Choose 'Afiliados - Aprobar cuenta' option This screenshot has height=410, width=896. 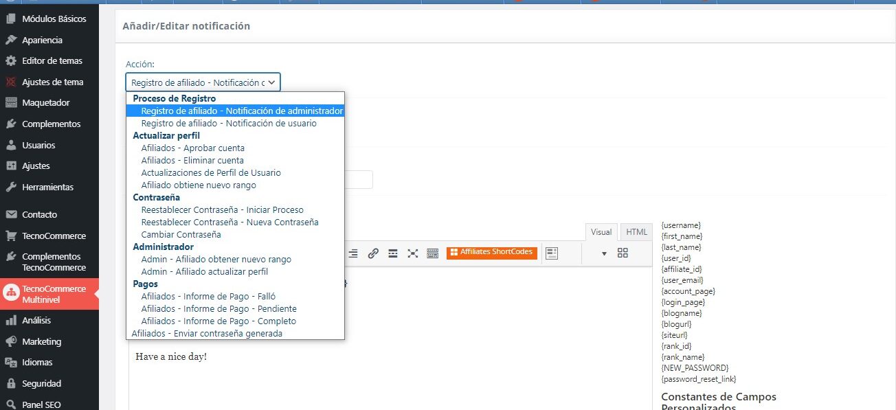[x=192, y=148]
